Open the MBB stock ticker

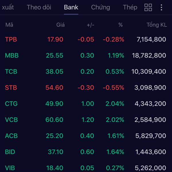tap(12, 56)
